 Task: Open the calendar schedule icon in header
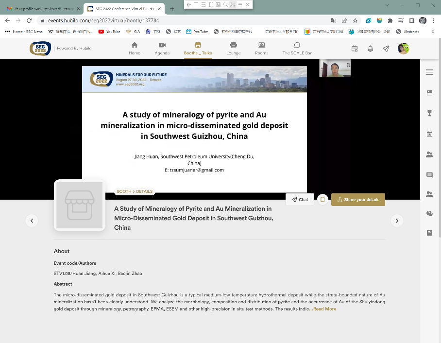[355, 49]
